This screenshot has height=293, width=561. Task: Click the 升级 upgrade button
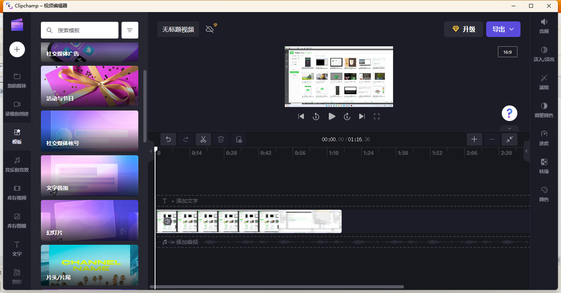(x=464, y=29)
